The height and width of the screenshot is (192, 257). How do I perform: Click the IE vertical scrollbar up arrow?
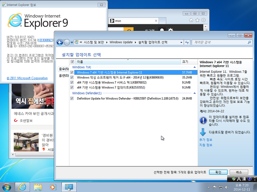click(x=205, y=26)
